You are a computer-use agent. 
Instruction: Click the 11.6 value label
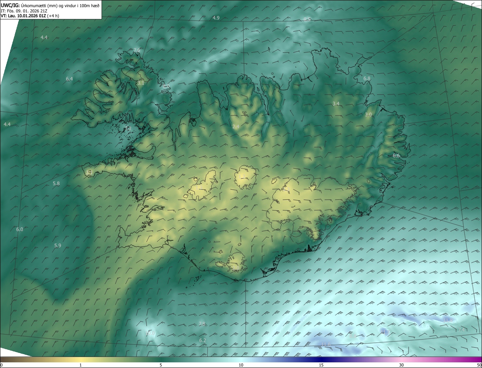(326, 345)
